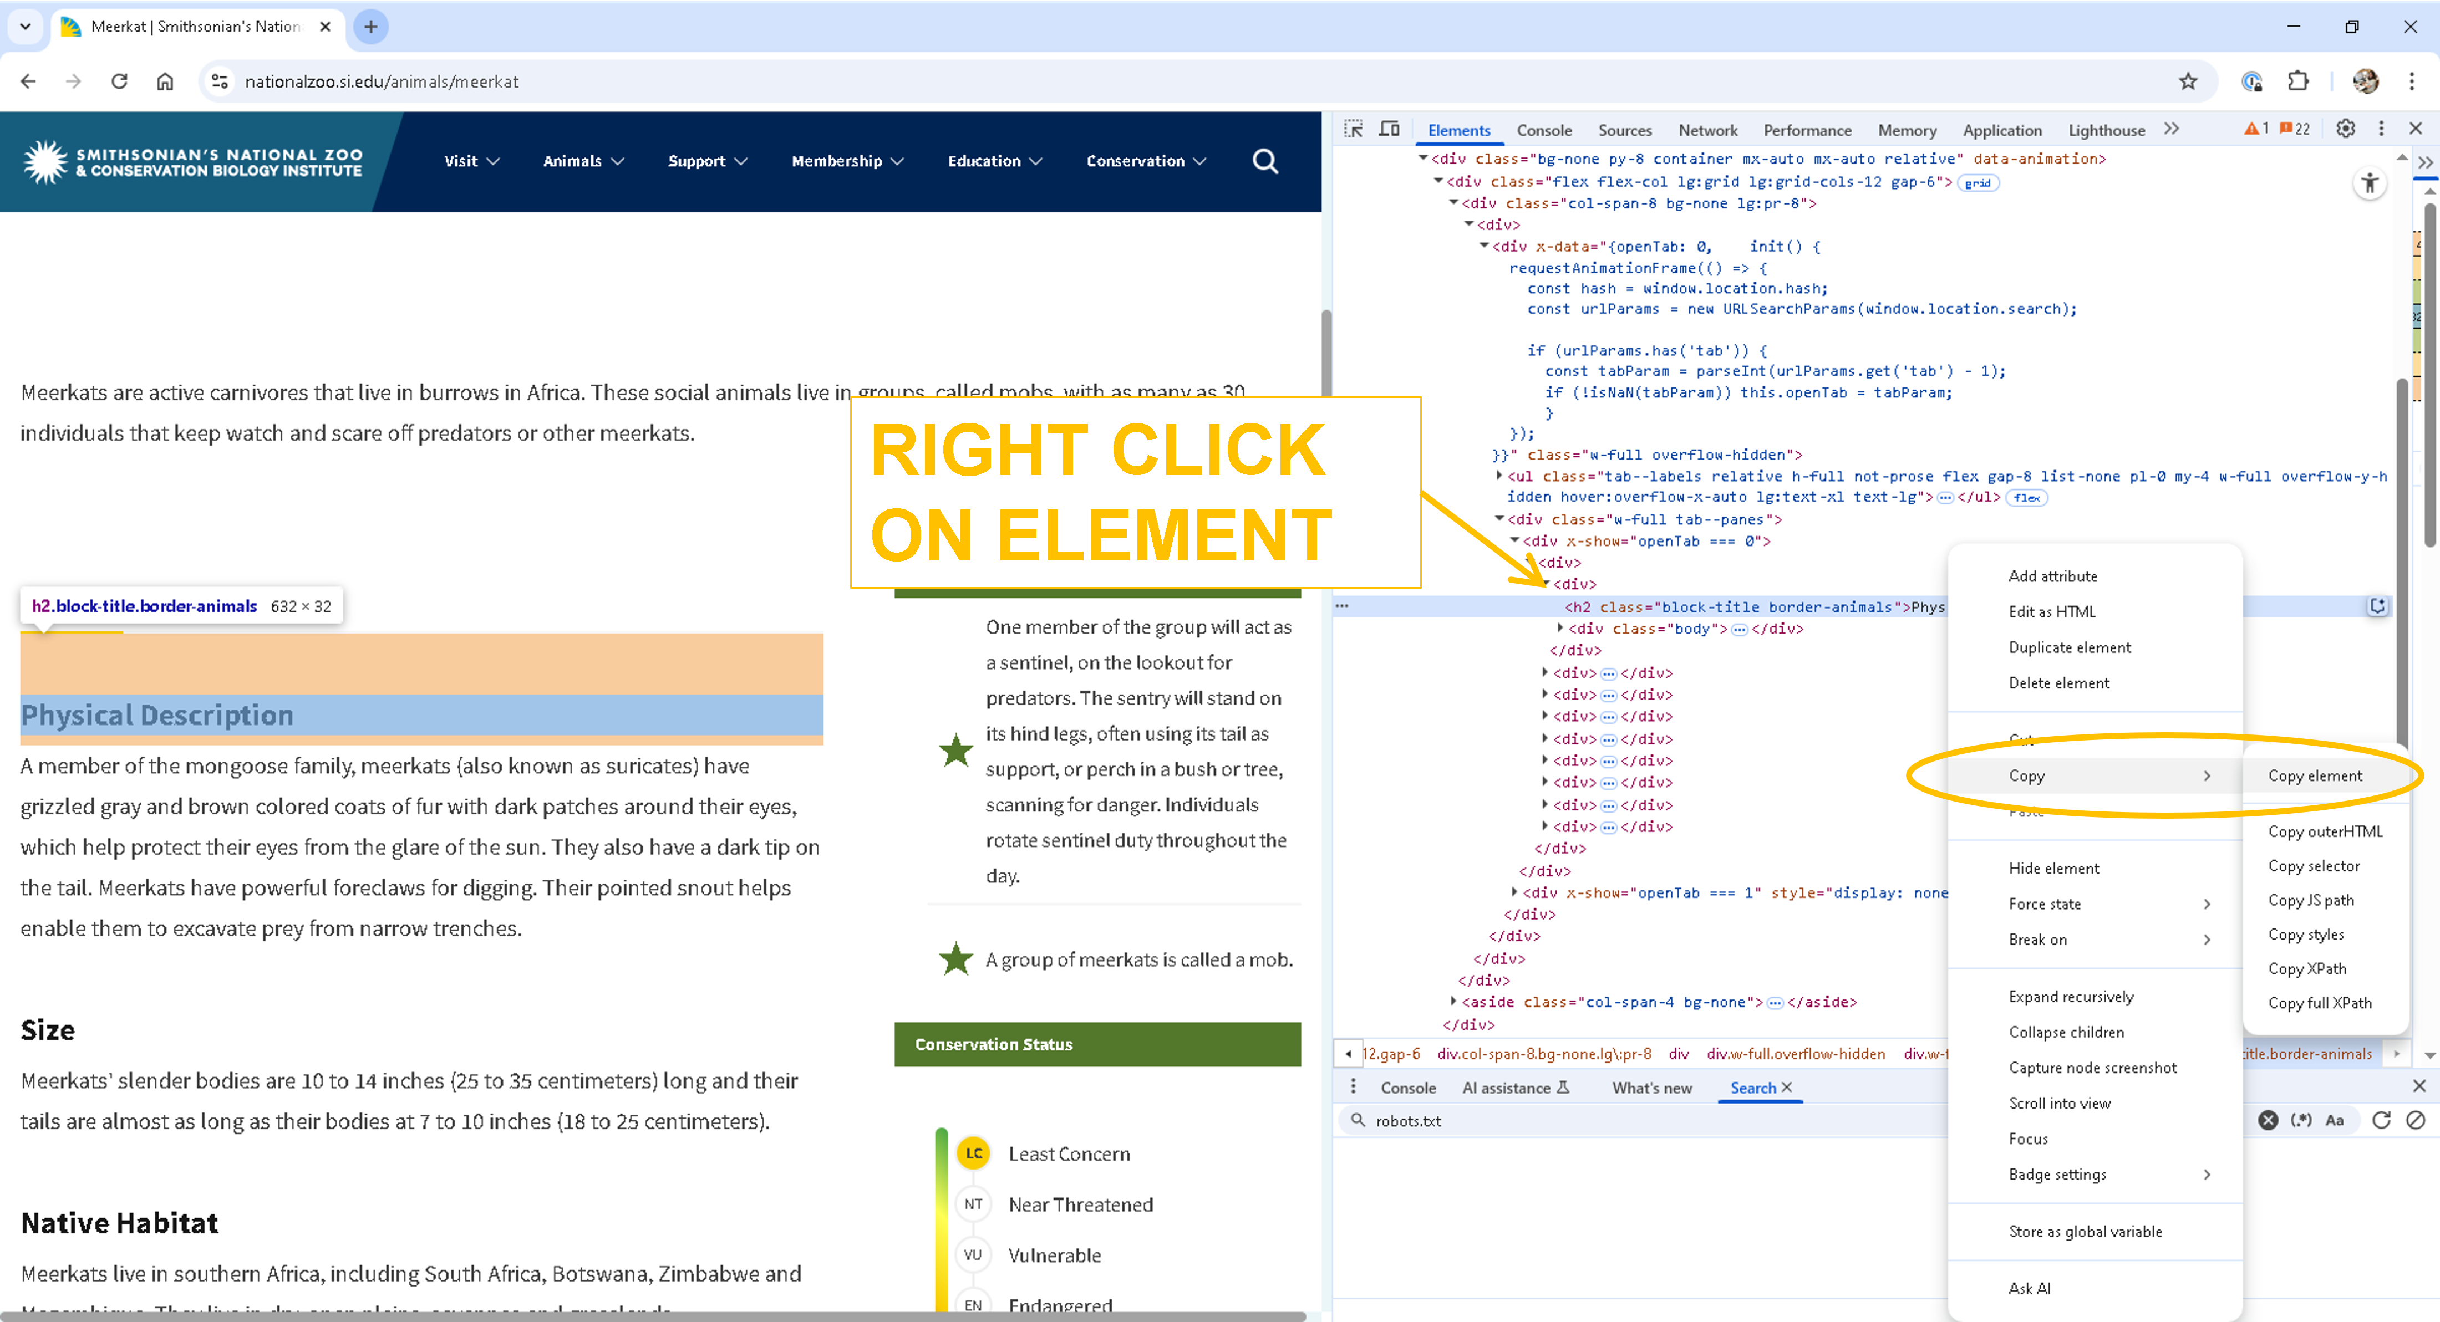Bookmark the page using the star
Screen dimensions: 2440x1322
tap(2188, 81)
